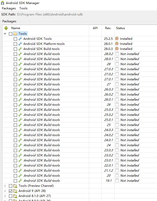Select the Tools folder label
This screenshot has height=201, width=157.
tap(23, 34)
